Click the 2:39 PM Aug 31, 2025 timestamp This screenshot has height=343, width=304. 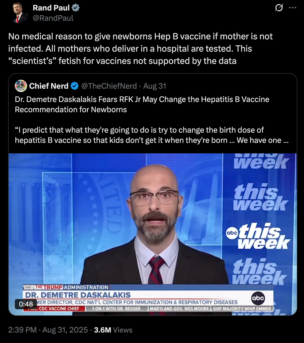point(48,330)
